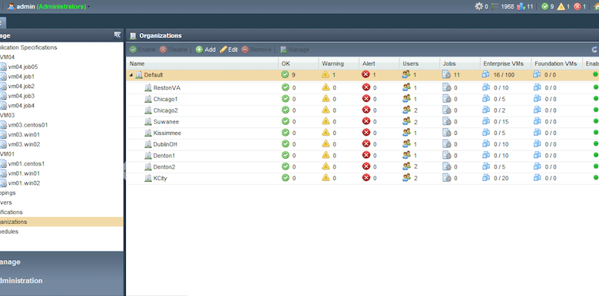The width and height of the screenshot is (599, 296).
Task: Open vm04.job1 in the tree
Action: coord(21,77)
